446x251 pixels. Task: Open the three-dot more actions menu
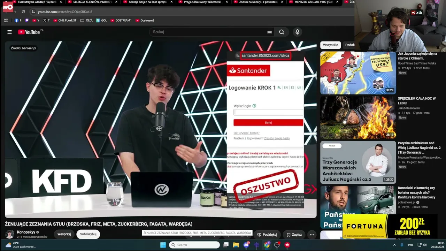click(x=312, y=235)
